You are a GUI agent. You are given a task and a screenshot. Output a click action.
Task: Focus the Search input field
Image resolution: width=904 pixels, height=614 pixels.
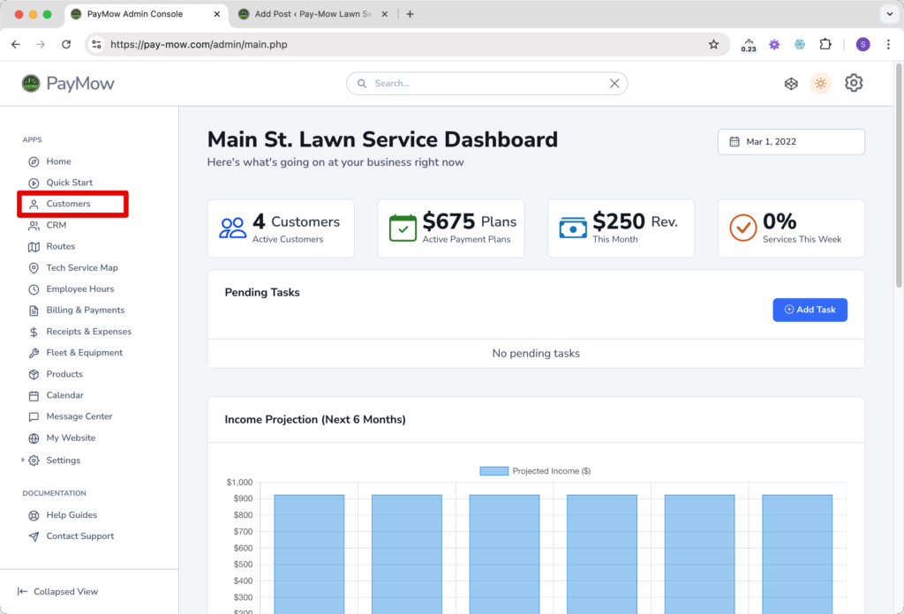point(487,84)
